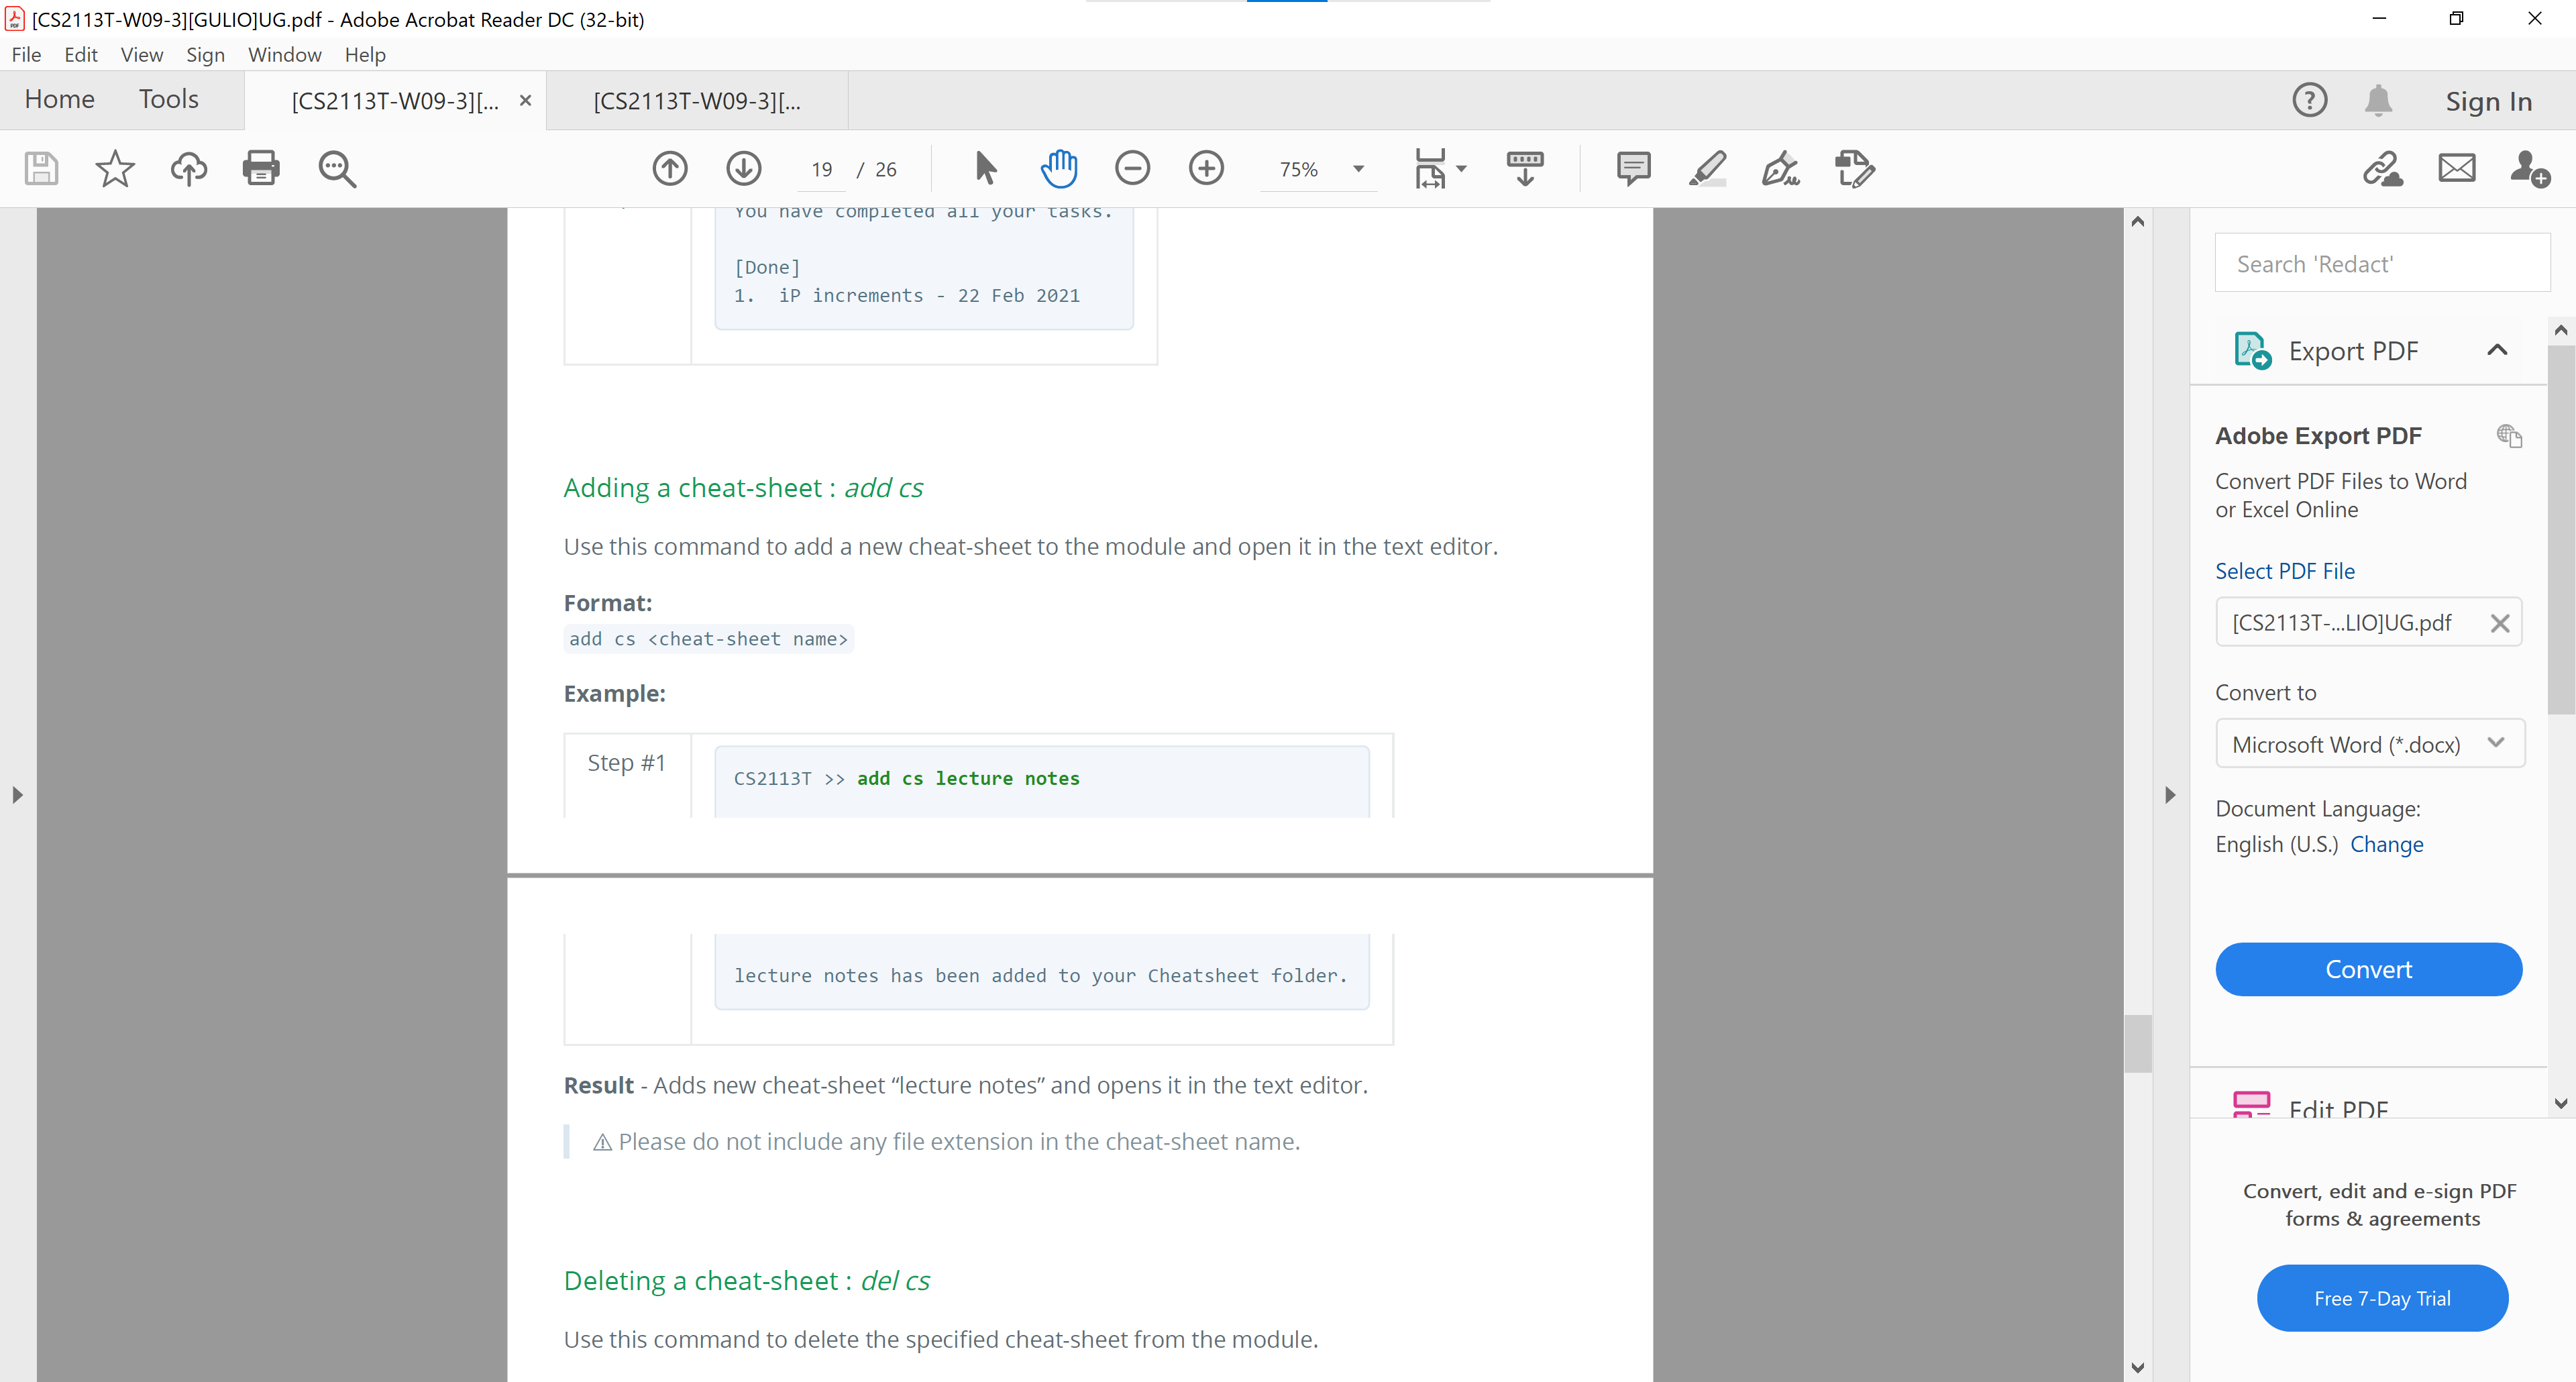The image size is (2576, 1382).
Task: Switch to the Tools tab
Action: click(x=168, y=99)
